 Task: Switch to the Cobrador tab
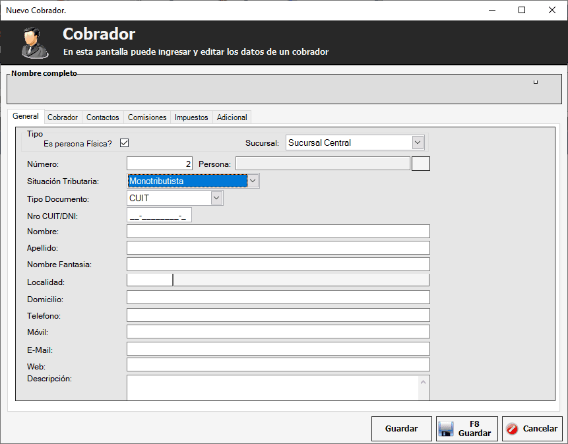tap(63, 117)
